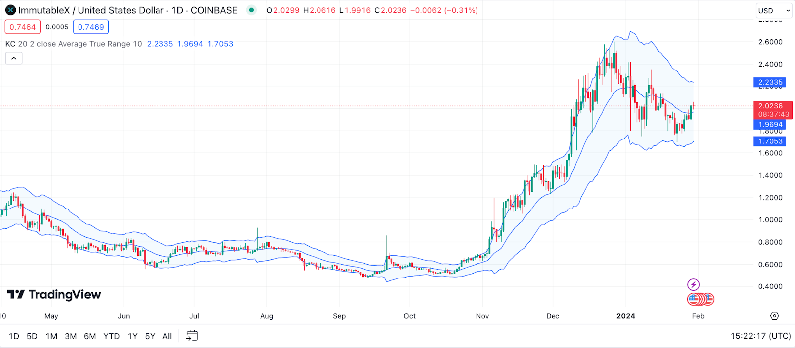Select the 5Y time range
795x348 pixels.
pos(150,336)
